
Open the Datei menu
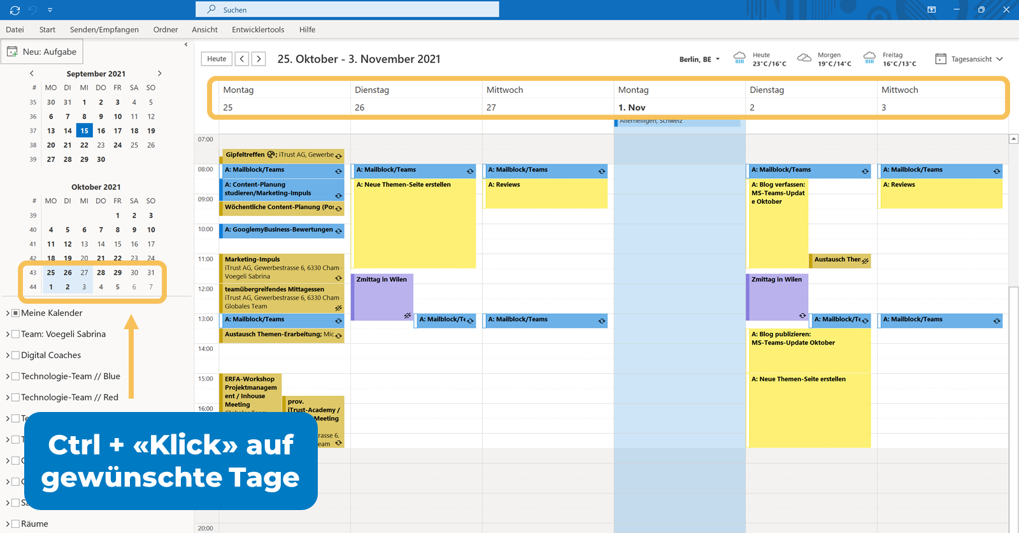15,29
